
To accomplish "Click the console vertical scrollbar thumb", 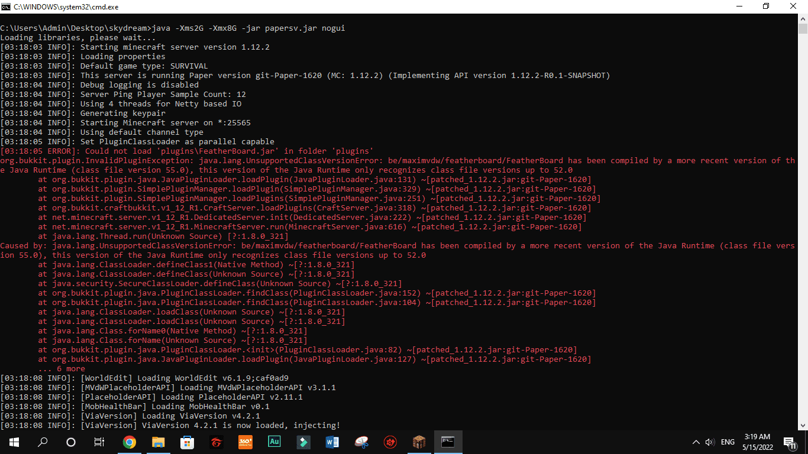I will (x=803, y=30).
